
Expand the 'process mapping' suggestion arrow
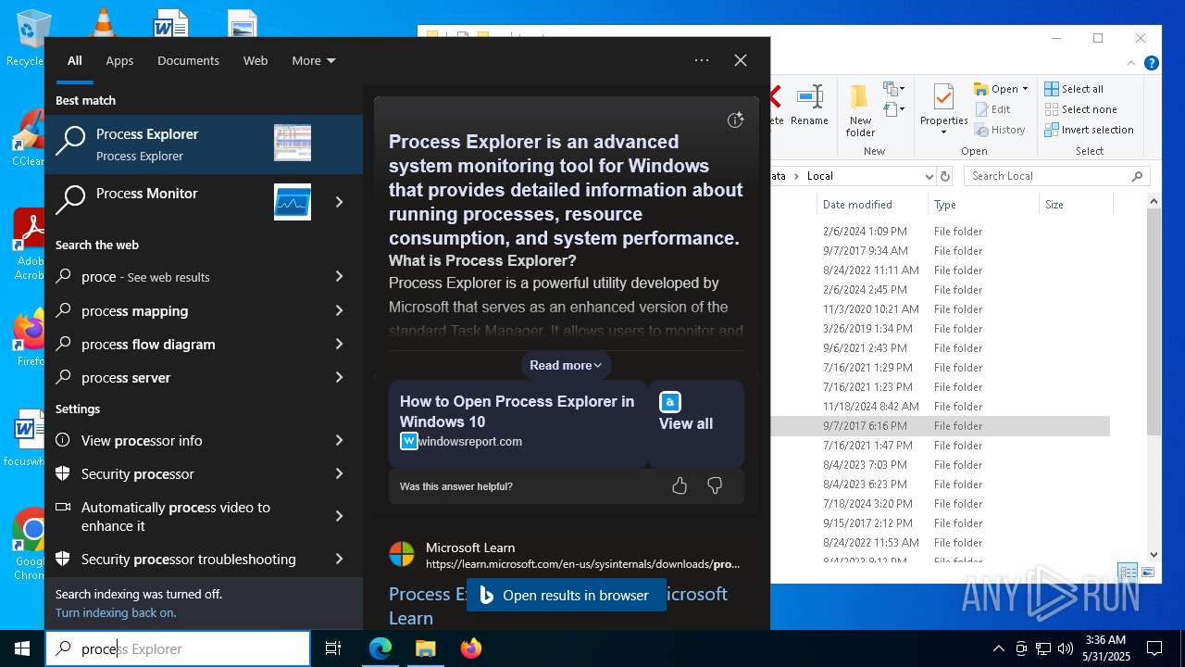(339, 310)
